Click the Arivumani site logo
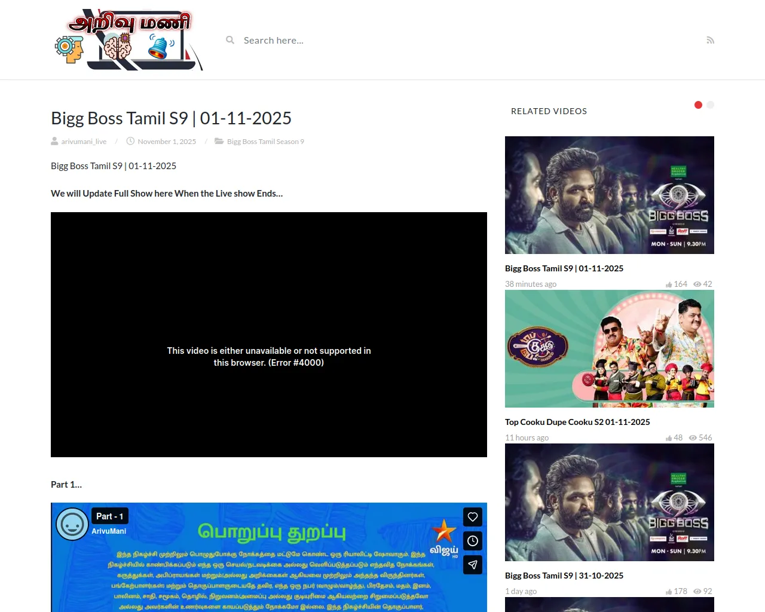The width and height of the screenshot is (765, 612). click(128, 39)
